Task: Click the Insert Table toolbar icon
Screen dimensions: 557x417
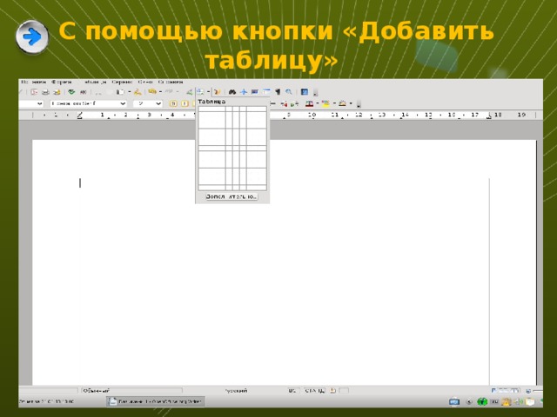Action: [x=201, y=92]
